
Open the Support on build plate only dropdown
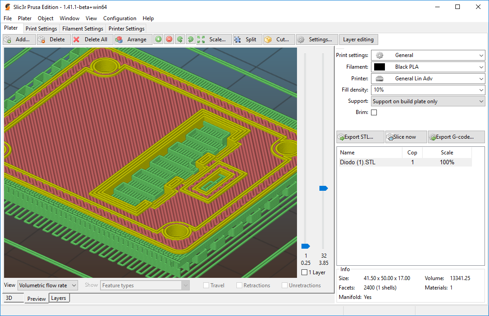(x=428, y=101)
